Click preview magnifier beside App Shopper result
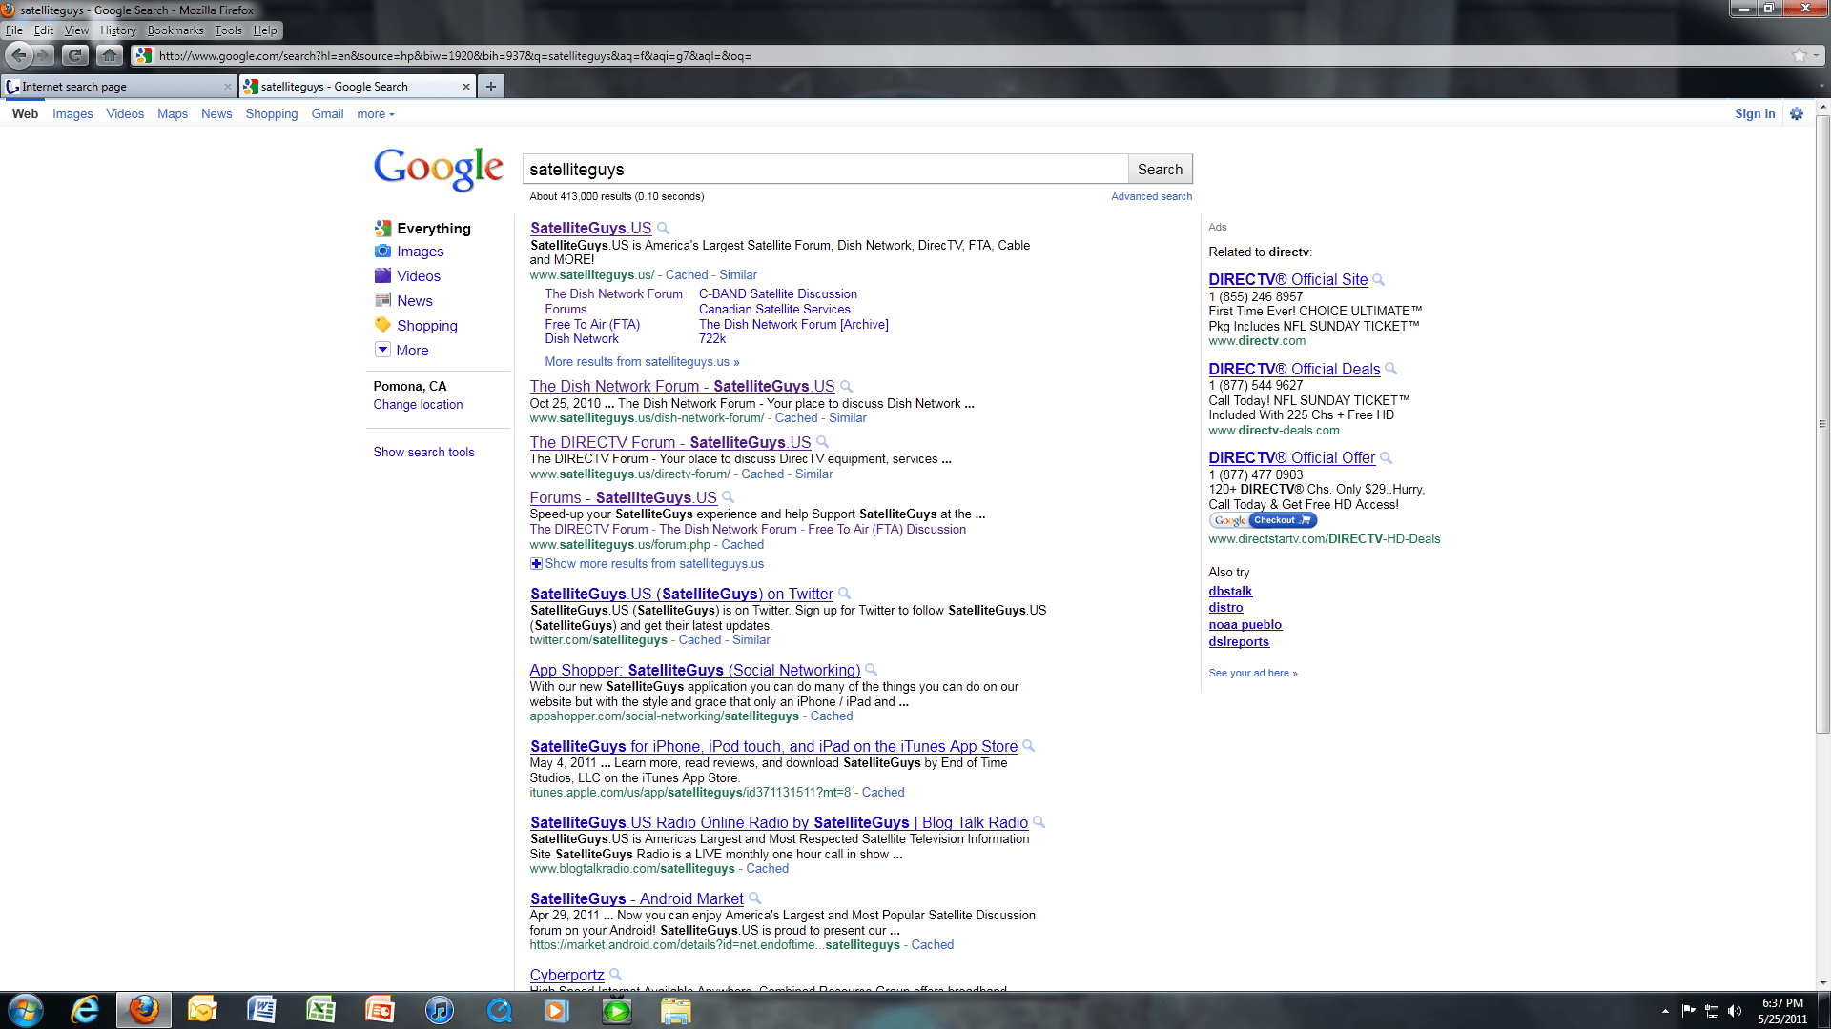The width and height of the screenshot is (1831, 1029). coord(872,670)
